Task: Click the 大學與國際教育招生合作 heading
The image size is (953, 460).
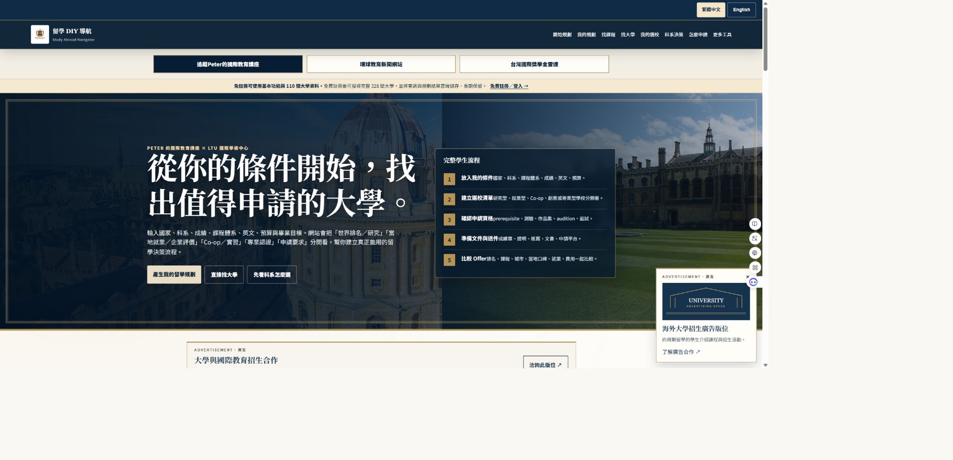Action: click(x=236, y=360)
